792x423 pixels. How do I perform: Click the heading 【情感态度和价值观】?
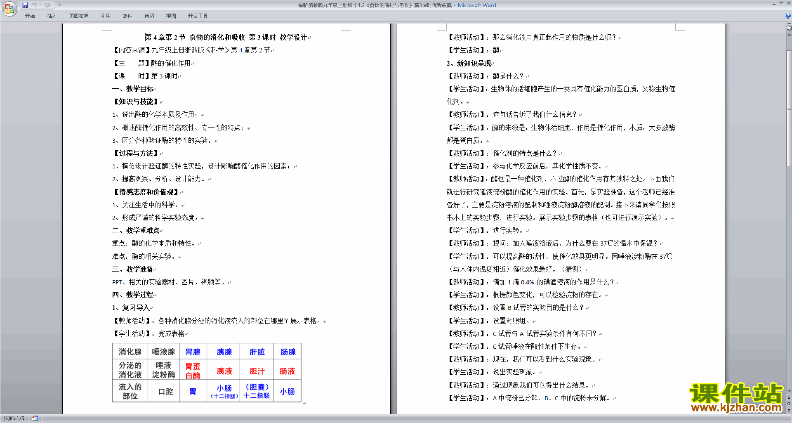coord(146,192)
